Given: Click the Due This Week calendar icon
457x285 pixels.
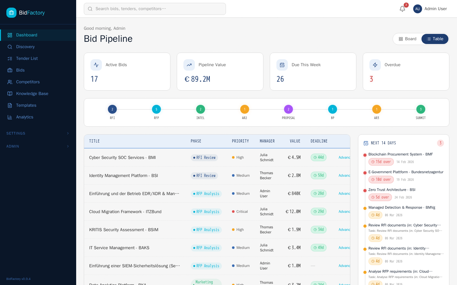Looking at the screenshot, I should tap(282, 65).
